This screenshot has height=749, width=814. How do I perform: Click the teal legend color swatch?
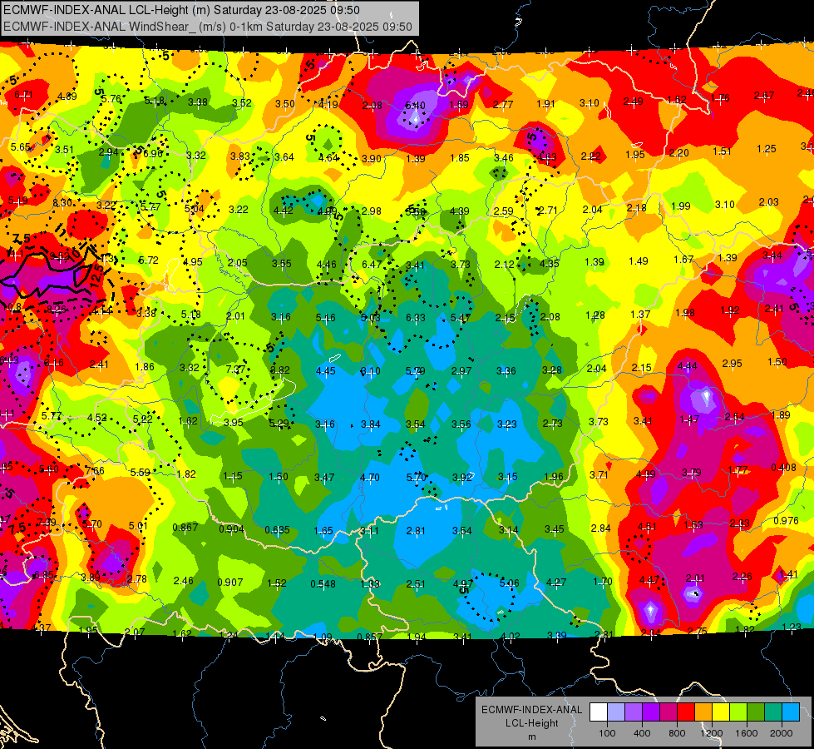(x=773, y=712)
